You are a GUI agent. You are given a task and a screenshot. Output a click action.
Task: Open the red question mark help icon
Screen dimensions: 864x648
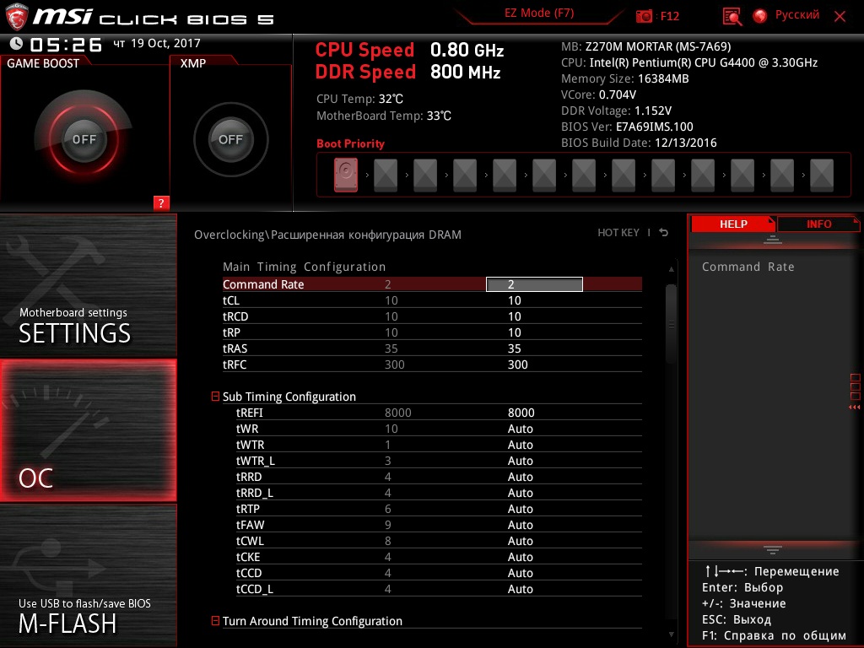pos(161,202)
